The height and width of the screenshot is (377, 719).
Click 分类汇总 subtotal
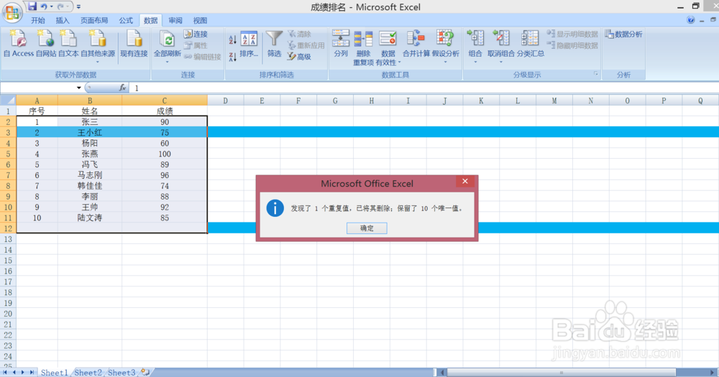pyautogui.click(x=531, y=44)
